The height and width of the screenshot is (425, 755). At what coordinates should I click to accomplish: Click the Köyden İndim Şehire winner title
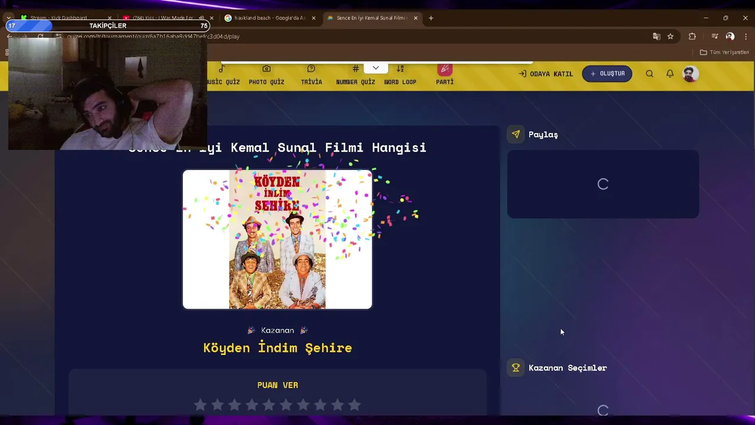(x=277, y=348)
